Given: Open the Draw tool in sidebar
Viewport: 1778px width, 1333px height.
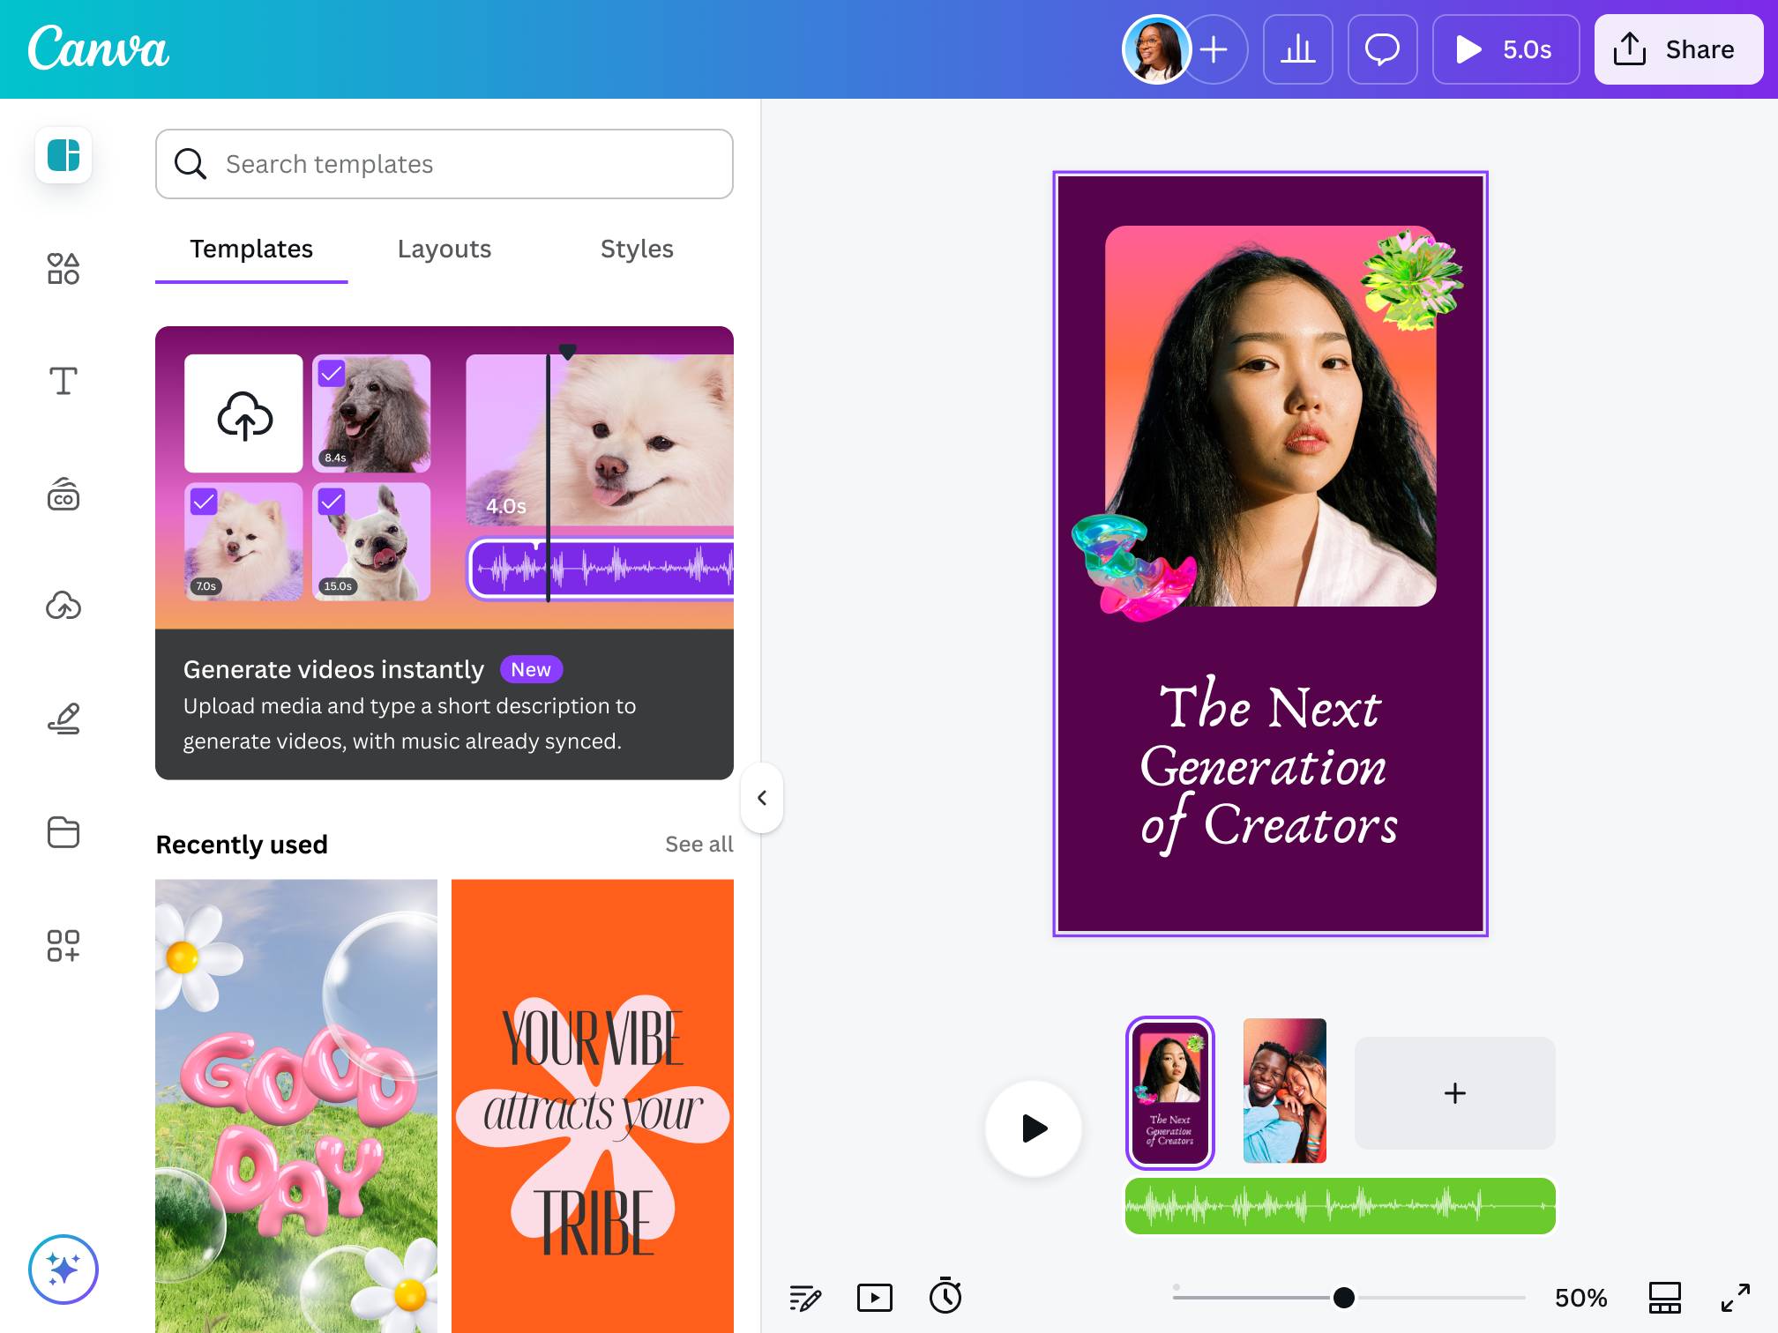Looking at the screenshot, I should click(x=63, y=719).
